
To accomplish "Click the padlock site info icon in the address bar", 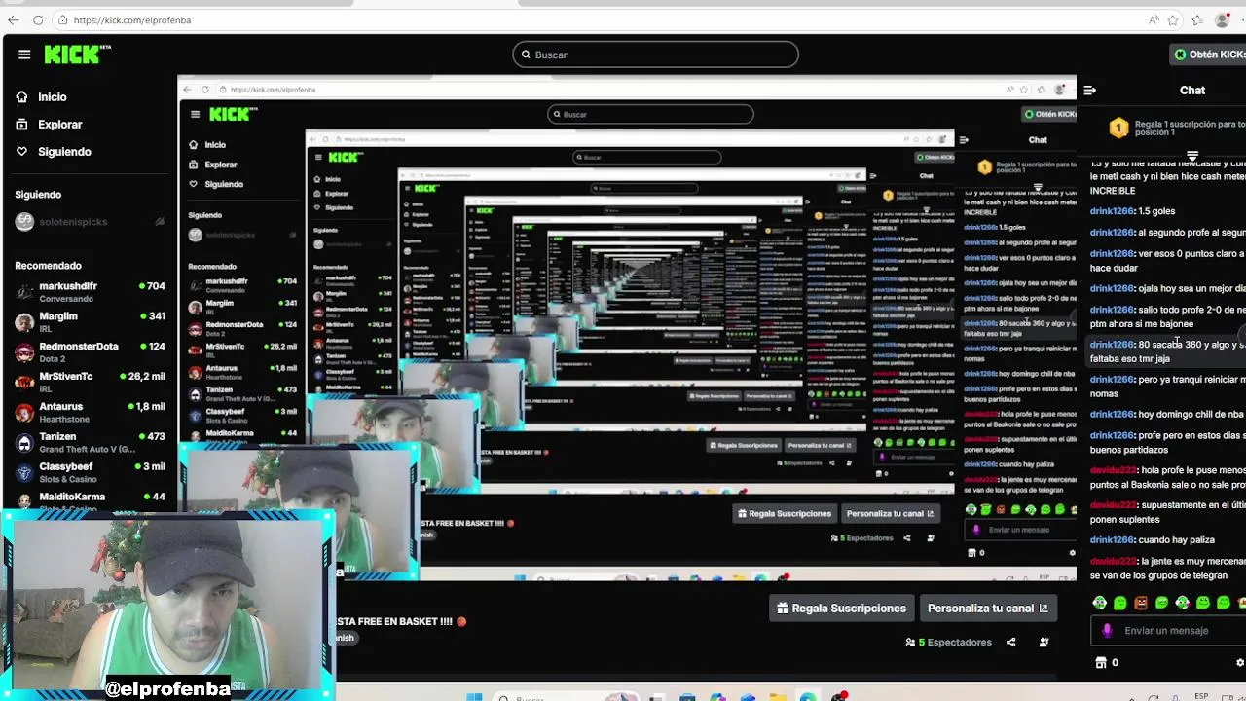I will 62,19.
